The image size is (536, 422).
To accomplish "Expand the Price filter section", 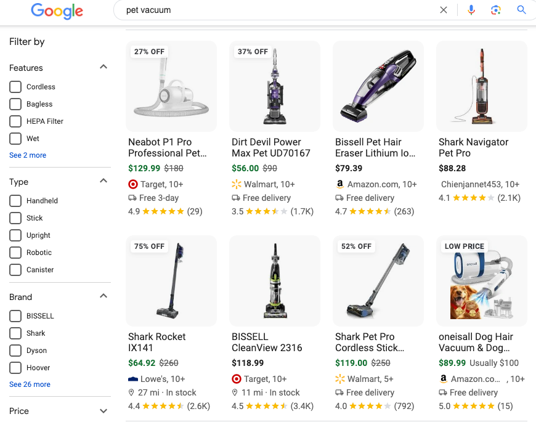I will (102, 411).
